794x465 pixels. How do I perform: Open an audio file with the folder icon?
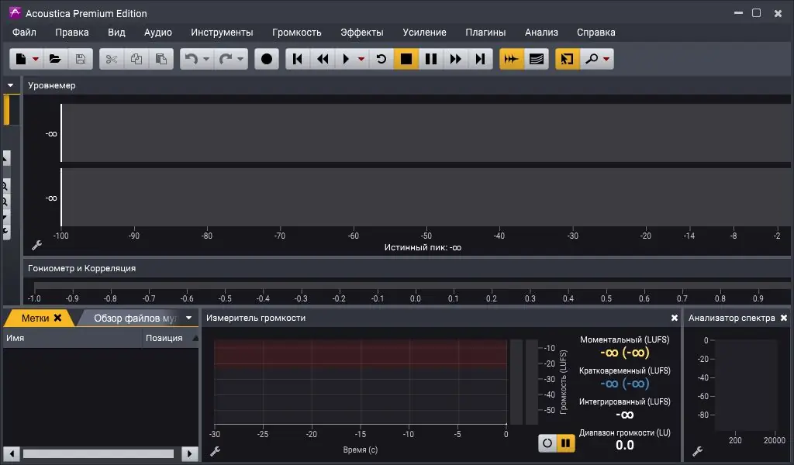coord(55,59)
